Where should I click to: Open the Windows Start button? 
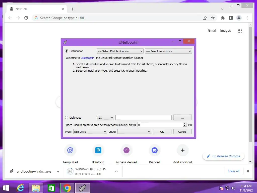click(6, 188)
